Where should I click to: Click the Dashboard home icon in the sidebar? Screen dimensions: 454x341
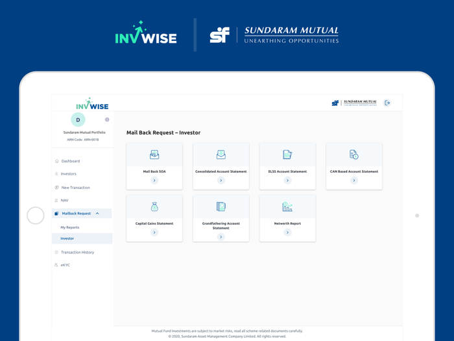[57, 161]
